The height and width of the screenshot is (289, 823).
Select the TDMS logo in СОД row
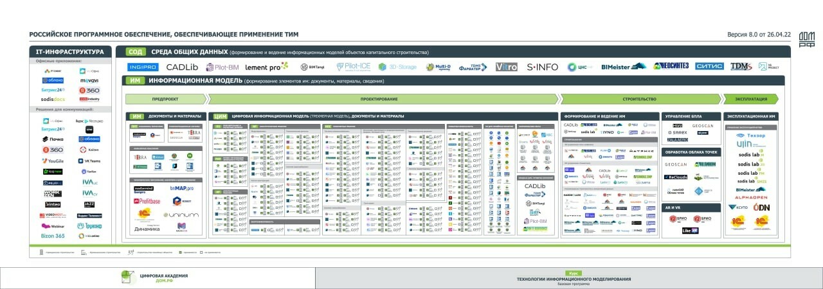(741, 66)
